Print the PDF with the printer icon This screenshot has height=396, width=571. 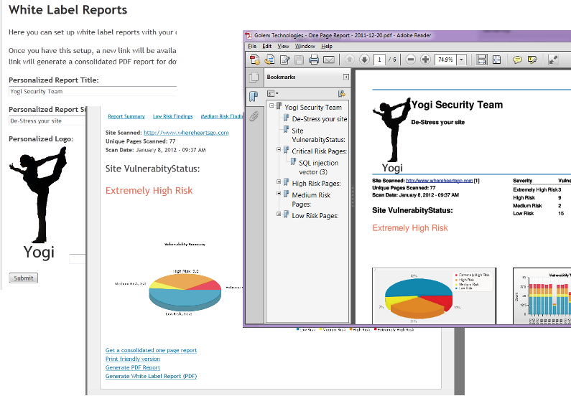314,60
